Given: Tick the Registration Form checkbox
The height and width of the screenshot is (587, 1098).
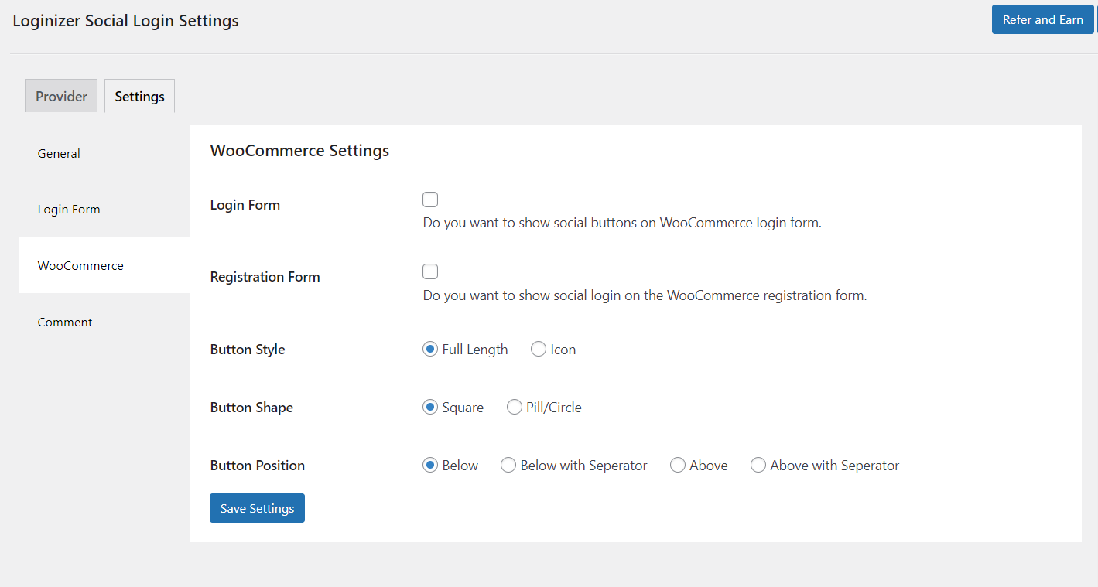Looking at the screenshot, I should click(x=430, y=271).
